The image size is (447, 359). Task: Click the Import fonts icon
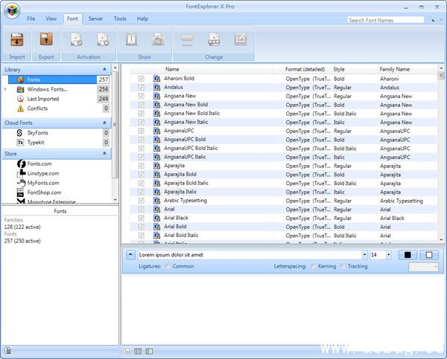tap(17, 39)
